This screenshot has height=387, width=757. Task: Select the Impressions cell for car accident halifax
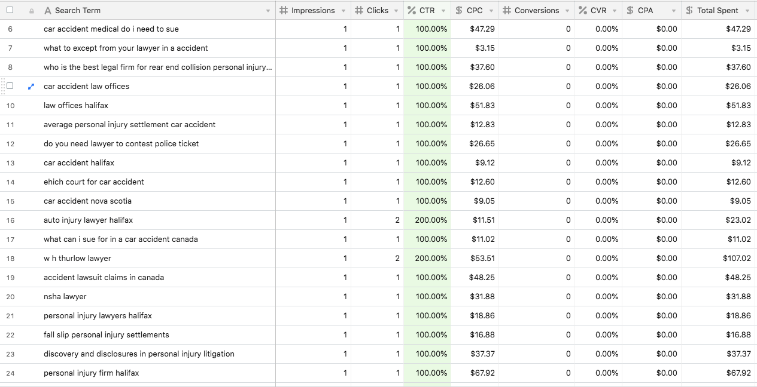(314, 162)
